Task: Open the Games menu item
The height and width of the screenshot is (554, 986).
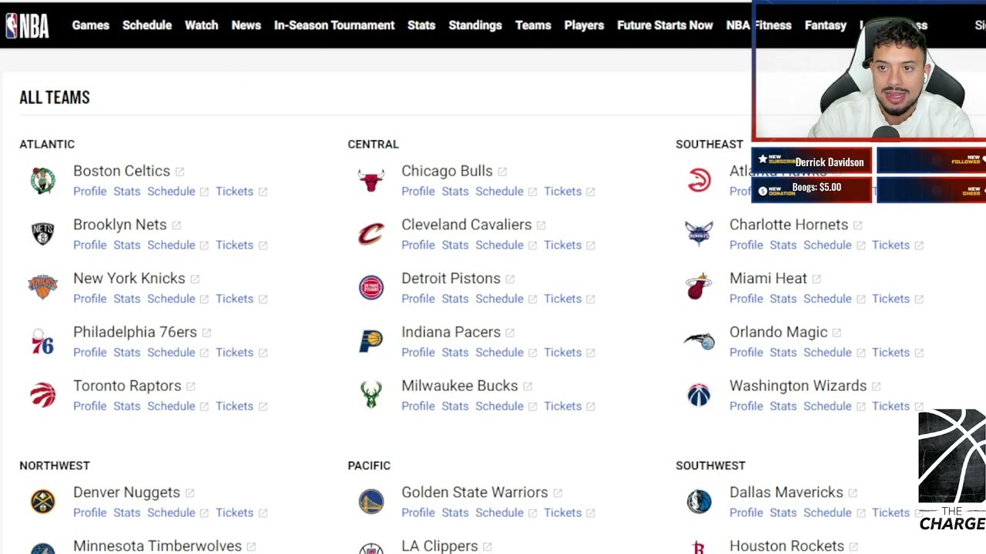Action: (91, 25)
